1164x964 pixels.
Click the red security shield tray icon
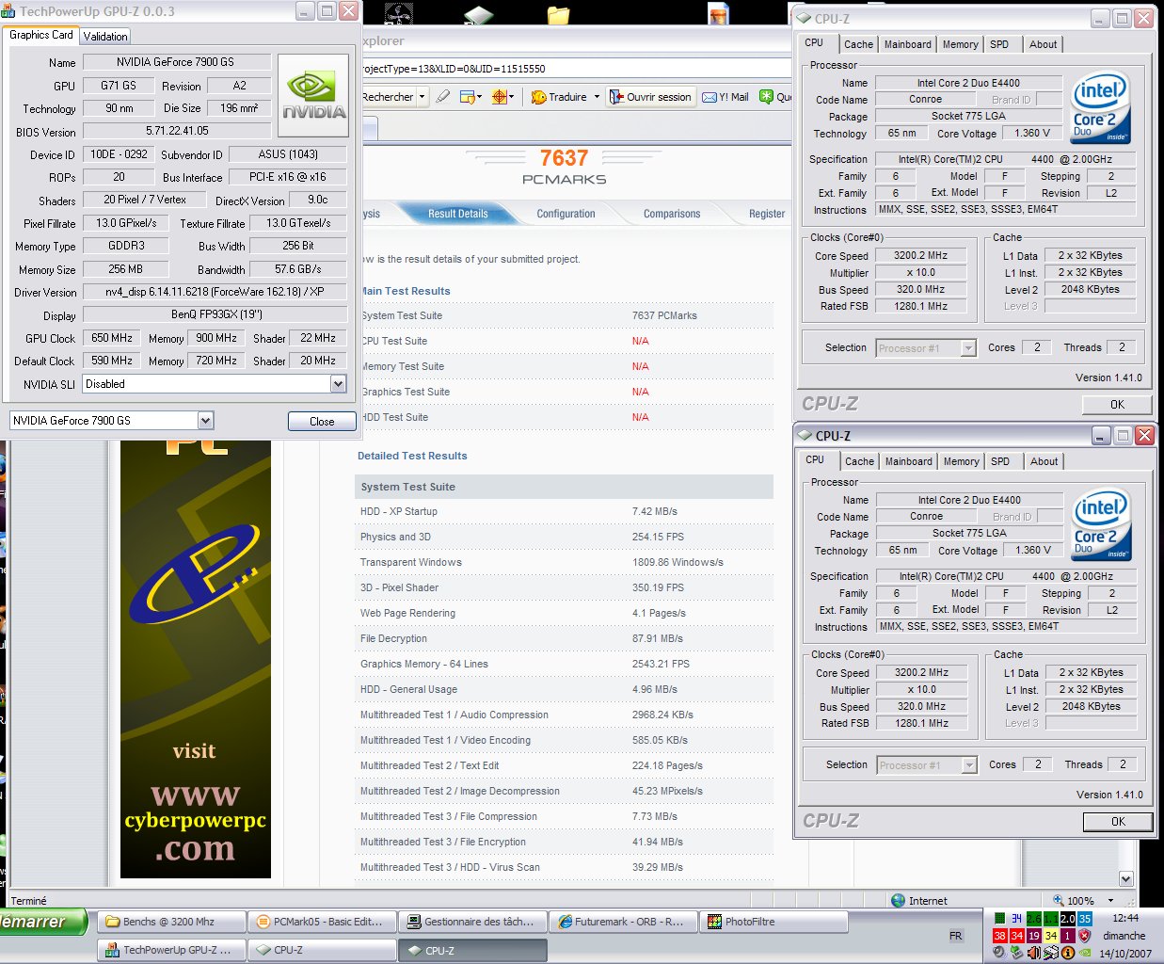1084,936
